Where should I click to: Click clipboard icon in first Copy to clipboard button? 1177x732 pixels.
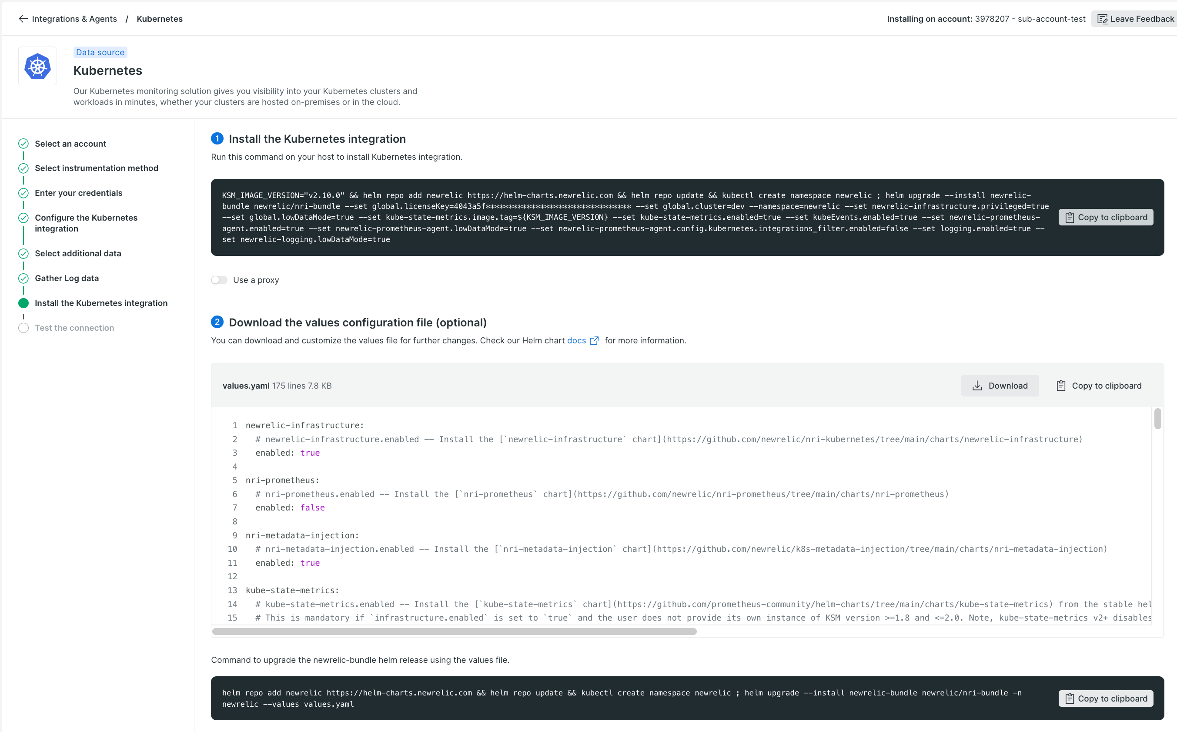[1070, 217]
